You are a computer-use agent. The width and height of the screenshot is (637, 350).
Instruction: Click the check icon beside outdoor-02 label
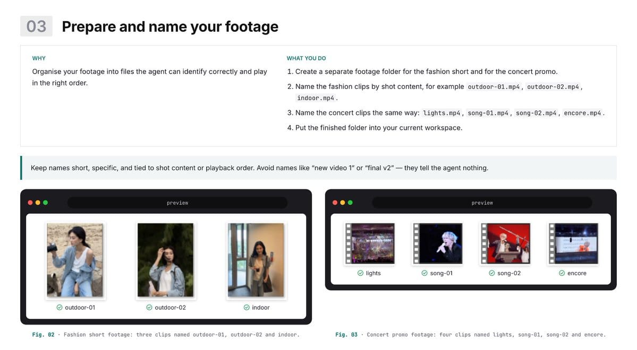click(x=149, y=308)
